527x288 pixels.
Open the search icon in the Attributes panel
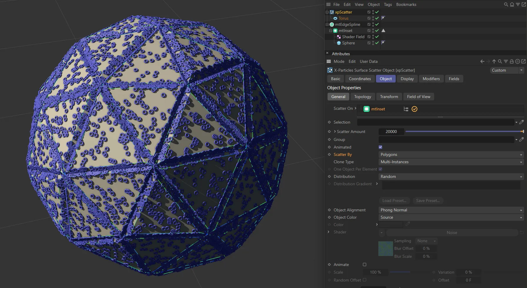tap(499, 61)
